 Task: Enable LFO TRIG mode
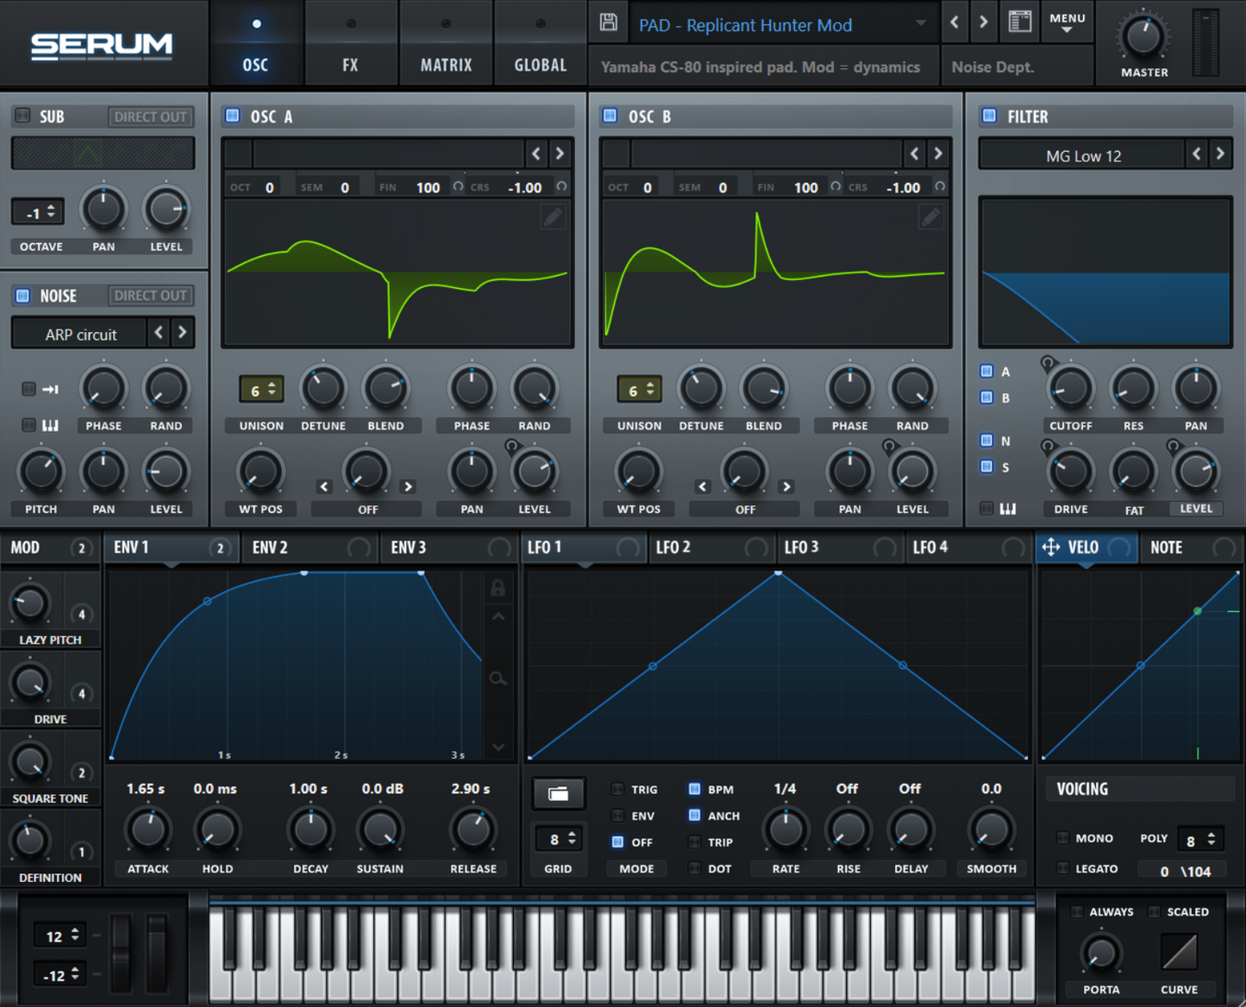coord(617,789)
